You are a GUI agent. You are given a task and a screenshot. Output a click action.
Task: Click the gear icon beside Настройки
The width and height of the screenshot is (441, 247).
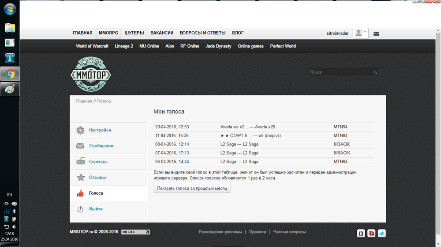tap(80, 130)
